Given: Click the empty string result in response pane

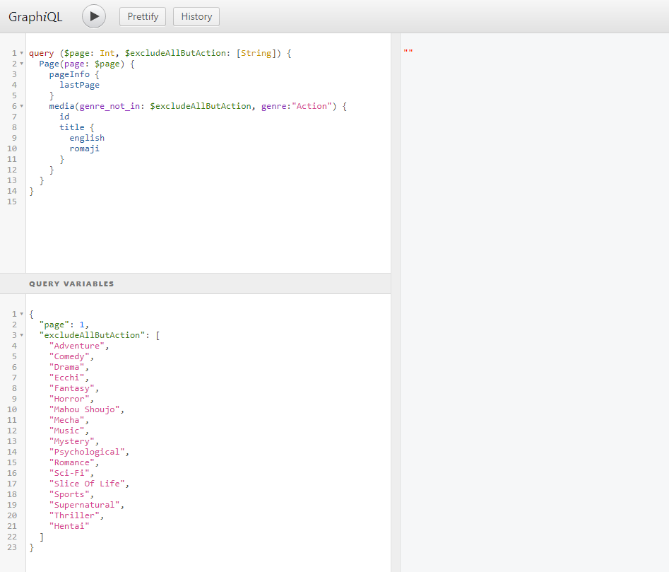Looking at the screenshot, I should (x=408, y=52).
